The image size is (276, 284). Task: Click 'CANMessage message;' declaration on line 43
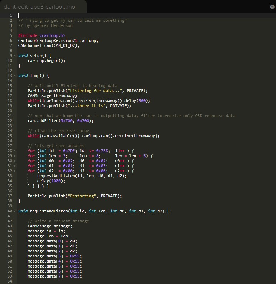50,226
